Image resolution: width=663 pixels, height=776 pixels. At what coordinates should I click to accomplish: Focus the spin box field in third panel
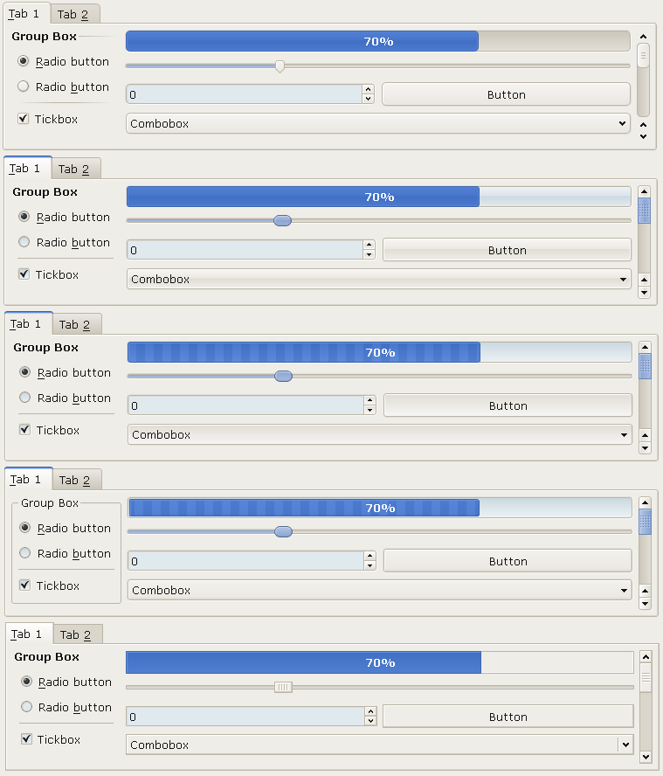pos(246,405)
